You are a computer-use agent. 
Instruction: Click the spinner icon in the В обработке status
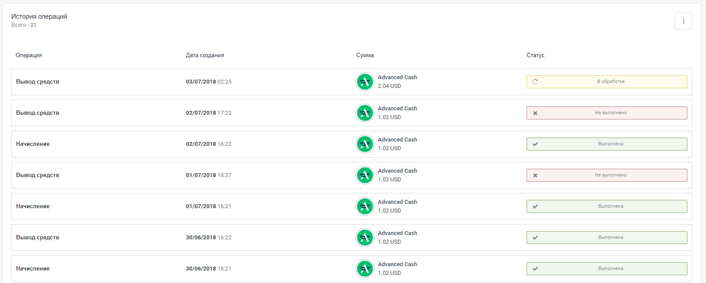[535, 82]
